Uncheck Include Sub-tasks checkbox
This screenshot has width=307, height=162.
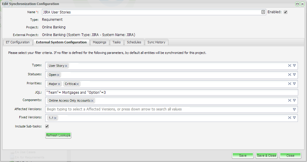tap(47, 127)
